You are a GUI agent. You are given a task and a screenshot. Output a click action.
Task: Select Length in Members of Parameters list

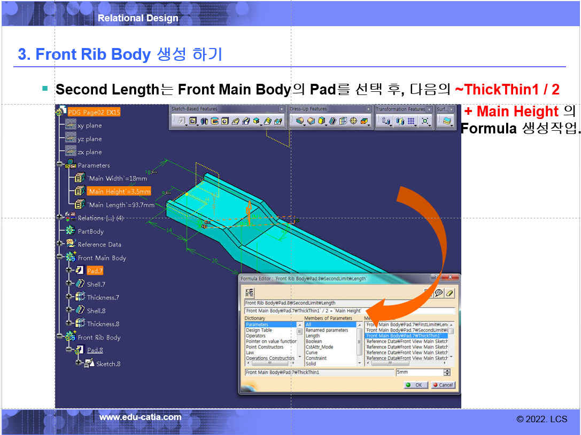[313, 336]
